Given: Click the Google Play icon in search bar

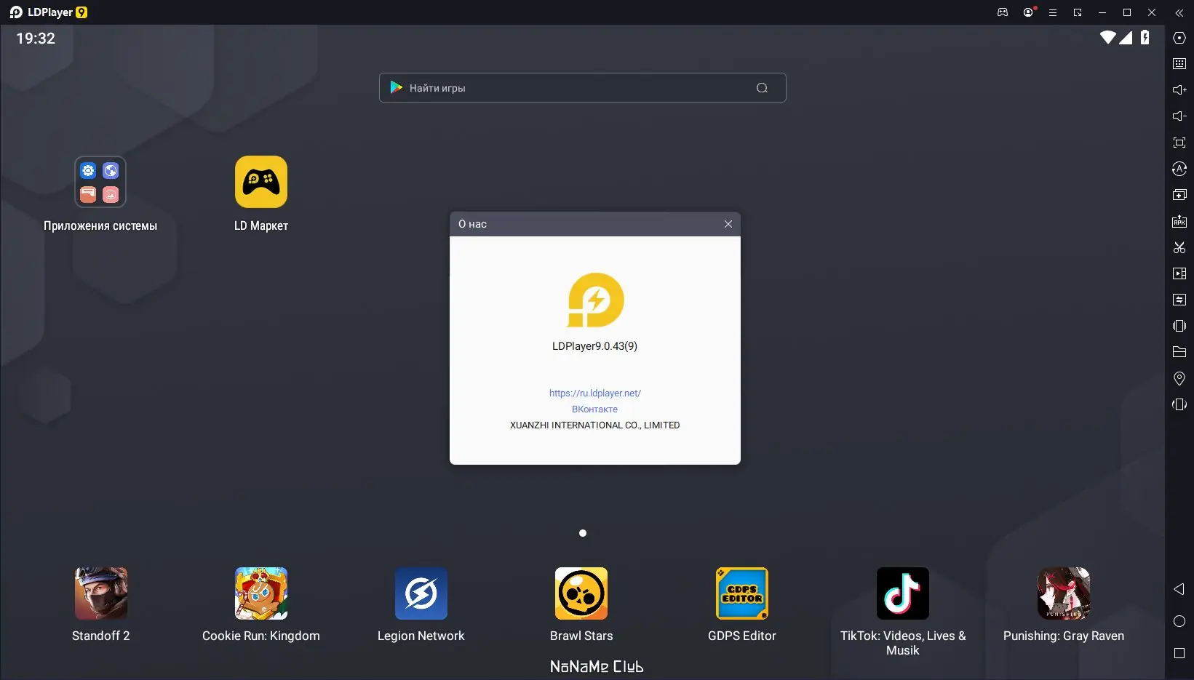Looking at the screenshot, I should [397, 88].
